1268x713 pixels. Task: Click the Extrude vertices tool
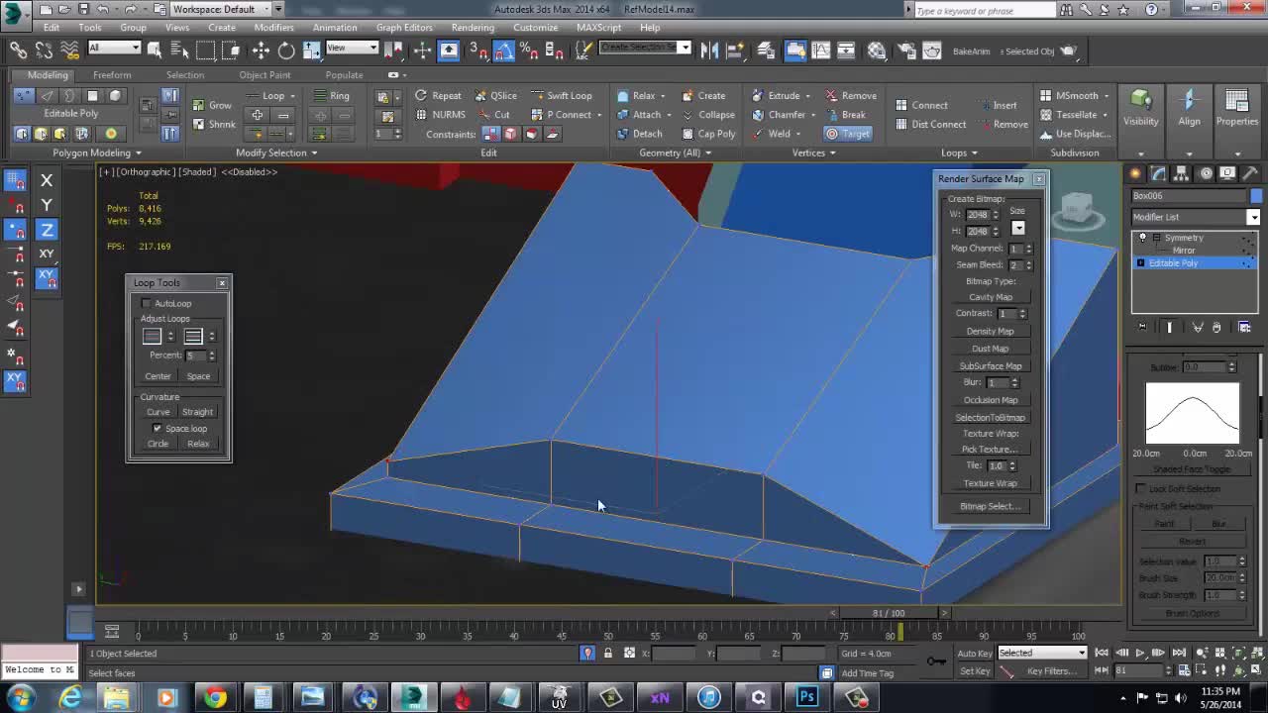point(776,96)
